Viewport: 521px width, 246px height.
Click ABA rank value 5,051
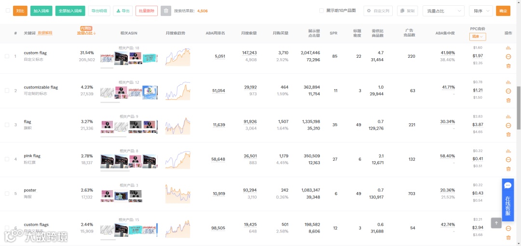[219, 56]
